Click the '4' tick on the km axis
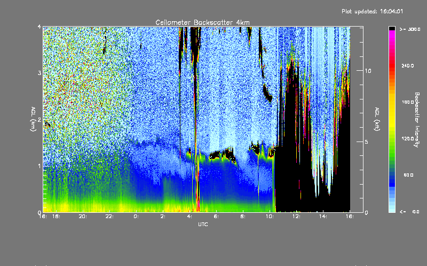The width and height of the screenshot is (427, 266). (39, 27)
